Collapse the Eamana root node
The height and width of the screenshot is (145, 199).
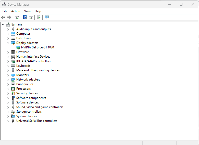click(x=3, y=24)
